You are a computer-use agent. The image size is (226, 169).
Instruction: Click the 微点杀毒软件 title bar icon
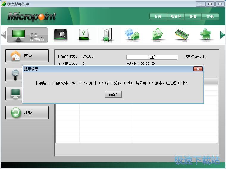coord(4,4)
